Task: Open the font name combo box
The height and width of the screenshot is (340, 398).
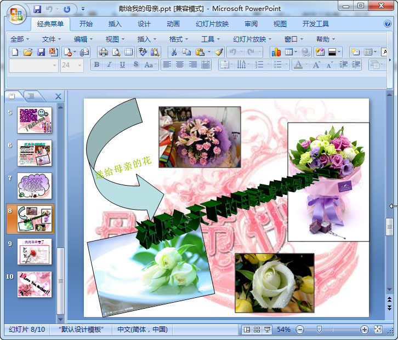Action: click(x=33, y=65)
